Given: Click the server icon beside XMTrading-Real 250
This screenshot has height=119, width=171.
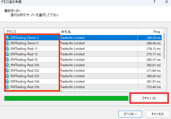Looking at the screenshot, I should pos(8,65).
